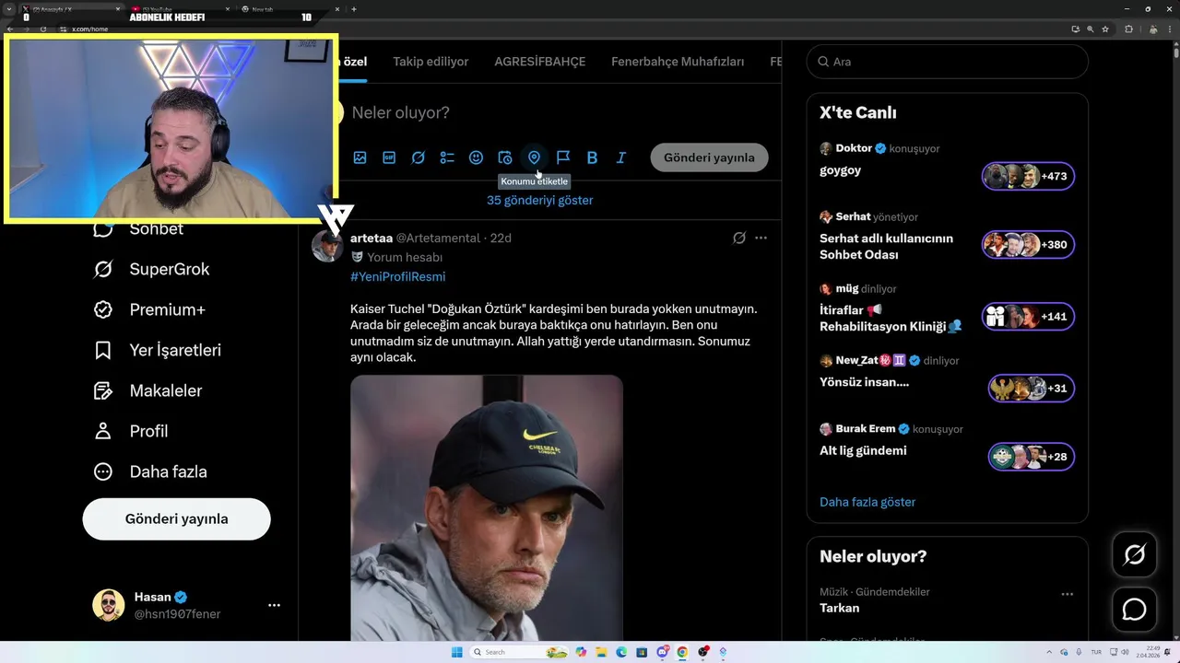The height and width of the screenshot is (663, 1180).
Task: Show the 35 new posts
Action: pos(540,200)
